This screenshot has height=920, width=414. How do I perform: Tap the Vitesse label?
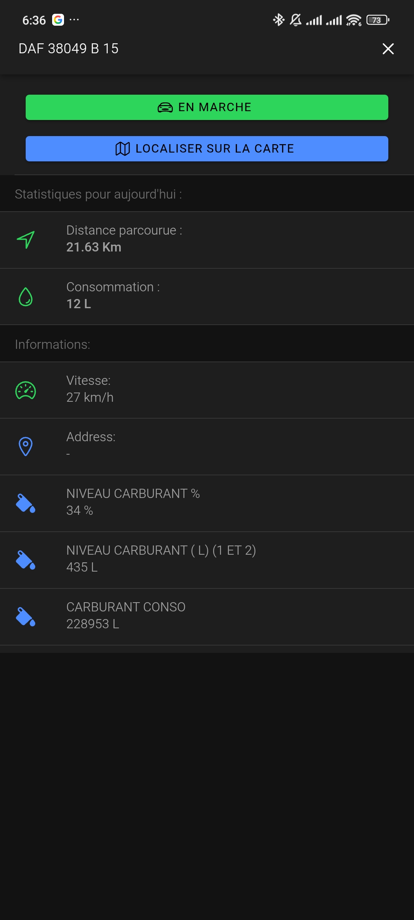(89, 381)
